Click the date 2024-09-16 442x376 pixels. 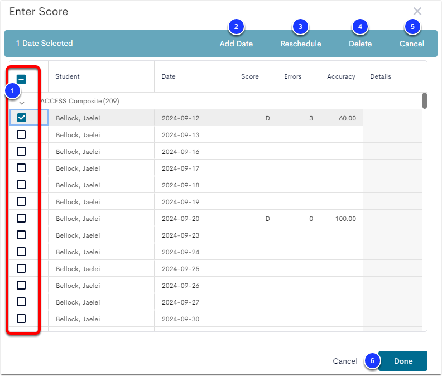(x=180, y=152)
